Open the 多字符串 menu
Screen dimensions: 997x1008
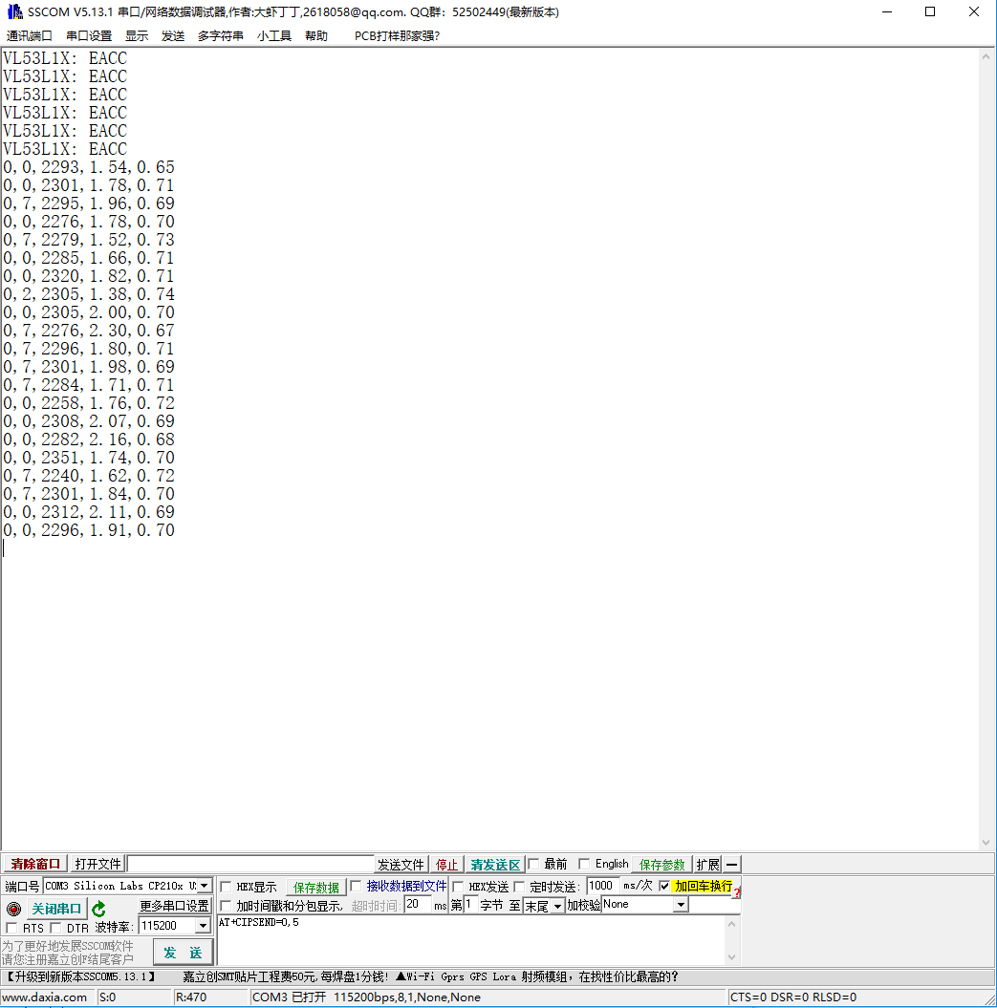[220, 36]
